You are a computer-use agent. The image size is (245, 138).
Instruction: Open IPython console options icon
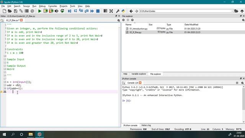click(242, 83)
